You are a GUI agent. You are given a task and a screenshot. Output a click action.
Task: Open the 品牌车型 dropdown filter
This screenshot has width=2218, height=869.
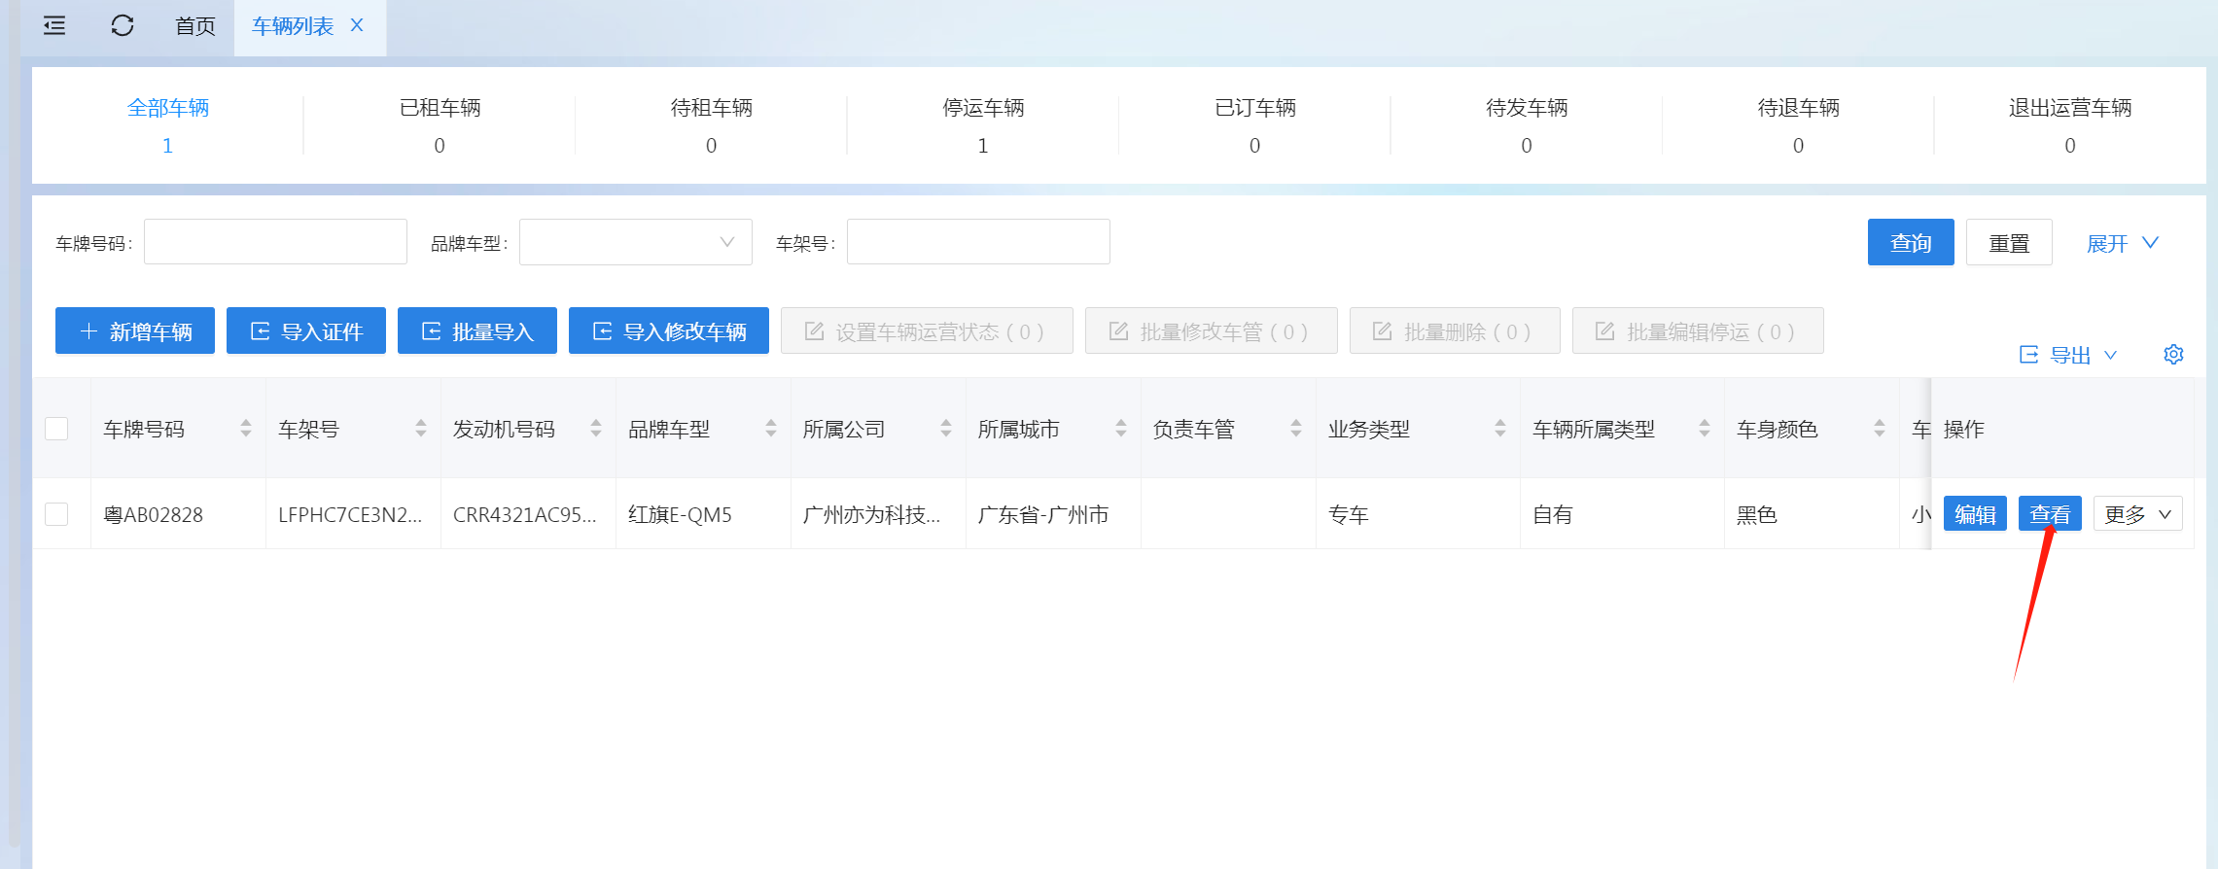[x=635, y=242]
